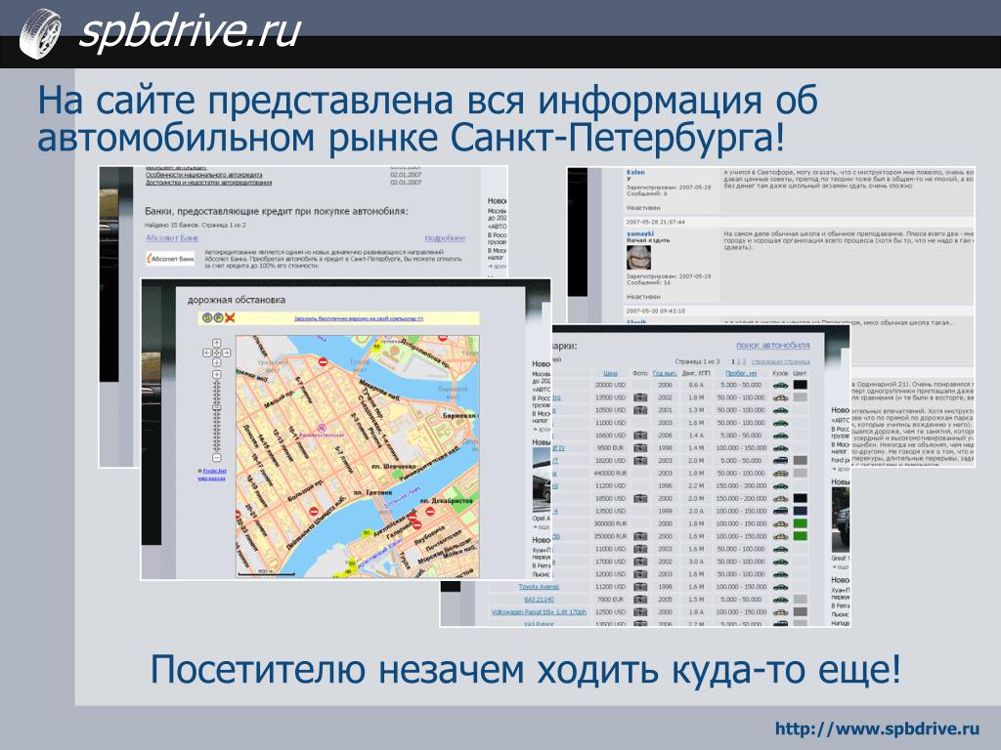Open the Volkswagen Passat b5+ listing
Image resolution: width=1001 pixels, height=750 pixels.
pos(539,611)
